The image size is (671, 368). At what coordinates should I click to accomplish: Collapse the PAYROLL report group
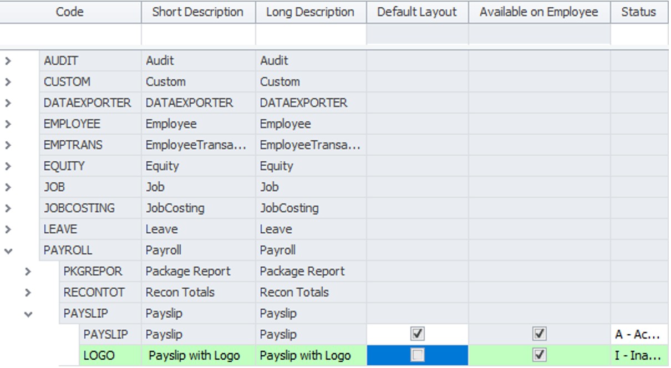point(8,251)
